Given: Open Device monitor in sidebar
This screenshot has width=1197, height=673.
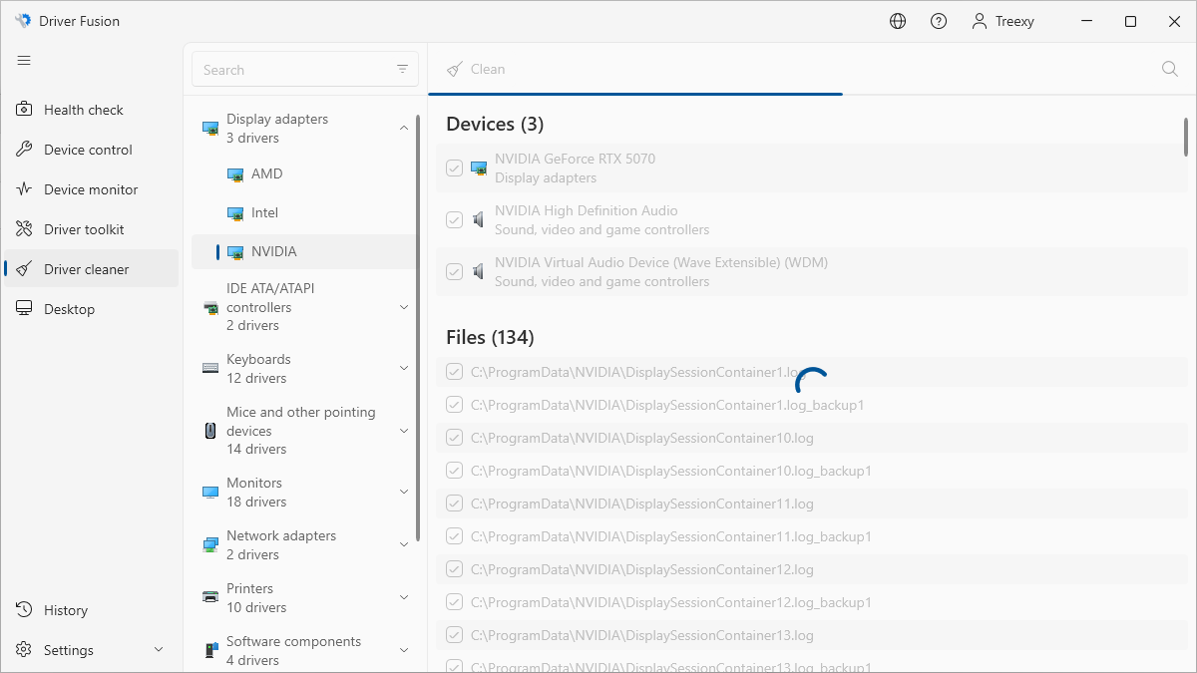Looking at the screenshot, I should 91,189.
